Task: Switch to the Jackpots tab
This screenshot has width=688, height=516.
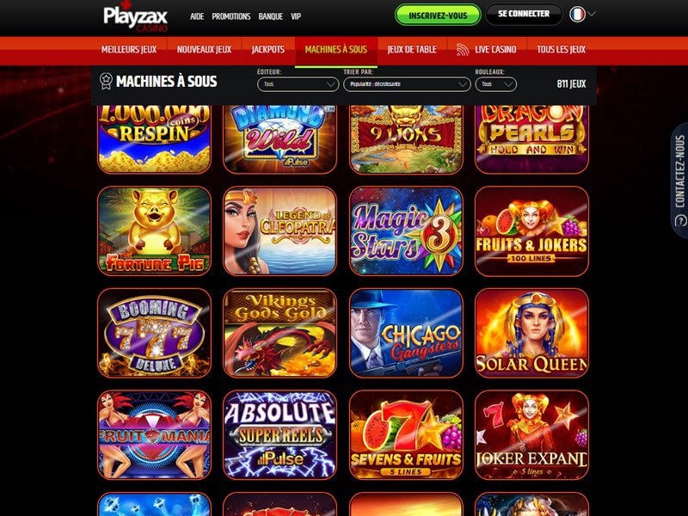Action: coord(267,50)
